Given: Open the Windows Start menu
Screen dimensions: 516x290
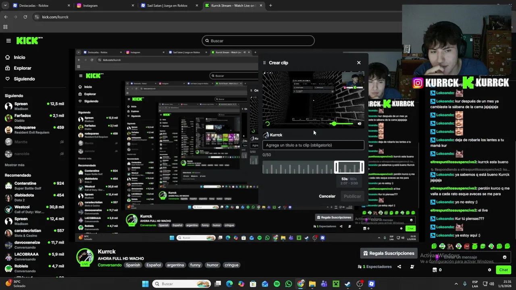Looking at the screenshot, I should pos(145,284).
